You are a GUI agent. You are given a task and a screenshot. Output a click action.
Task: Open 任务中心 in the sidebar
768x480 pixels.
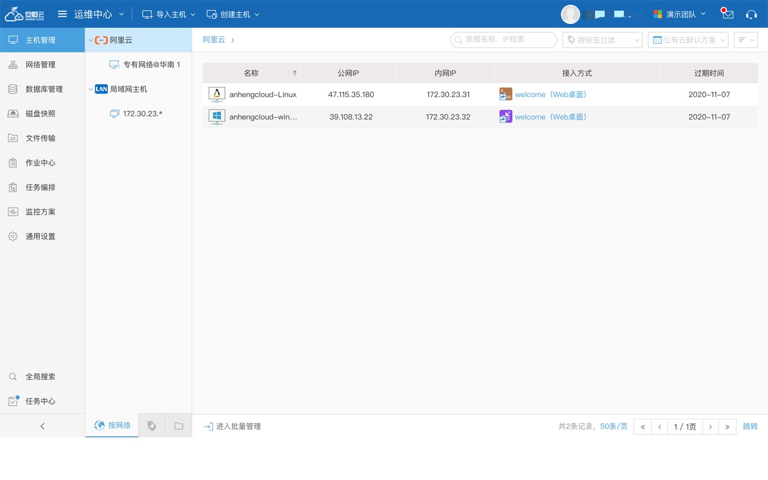pos(42,401)
